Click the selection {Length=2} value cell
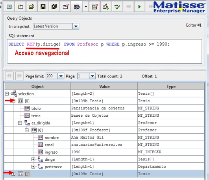Viewport: 209px width, 180px height. pos(104,94)
